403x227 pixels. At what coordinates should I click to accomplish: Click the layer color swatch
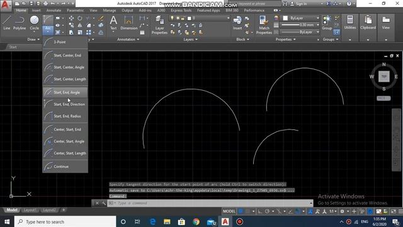[x=190, y=18]
